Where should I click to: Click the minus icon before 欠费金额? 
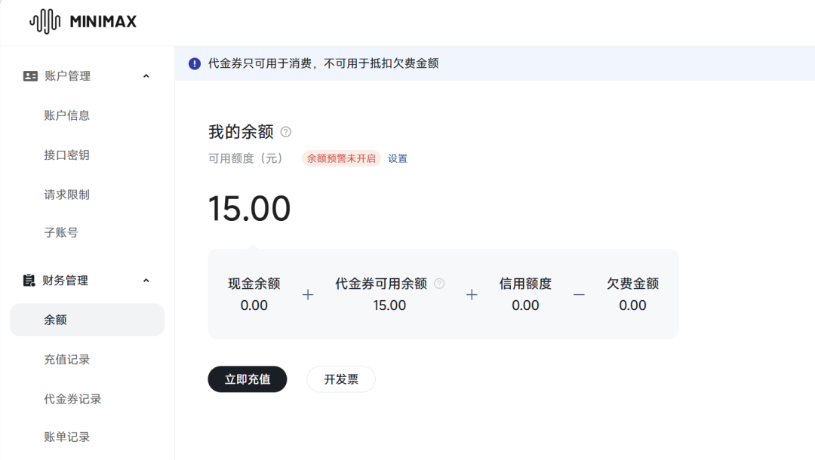point(579,294)
